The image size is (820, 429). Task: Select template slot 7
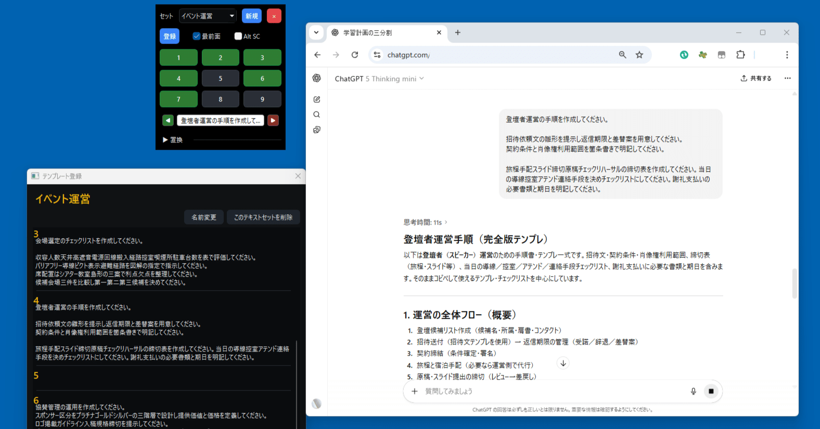tap(178, 99)
